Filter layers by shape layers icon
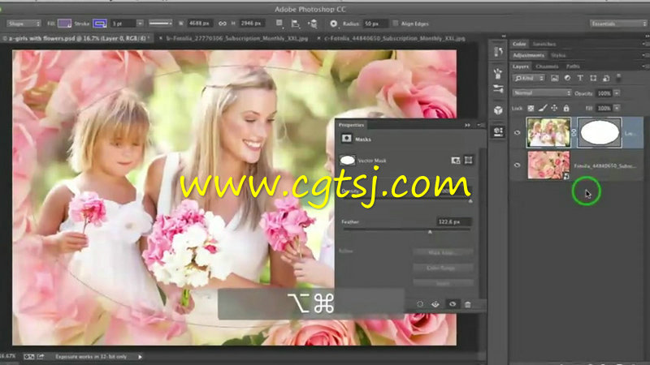 pyautogui.click(x=593, y=78)
